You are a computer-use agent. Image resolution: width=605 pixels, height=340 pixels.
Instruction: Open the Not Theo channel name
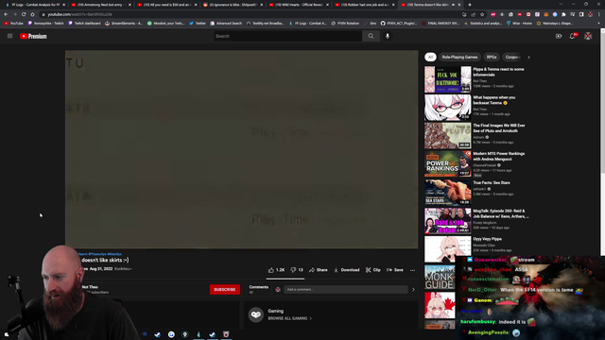click(90, 287)
